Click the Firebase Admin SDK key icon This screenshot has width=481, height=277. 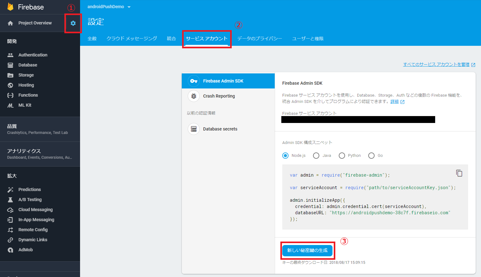click(194, 81)
